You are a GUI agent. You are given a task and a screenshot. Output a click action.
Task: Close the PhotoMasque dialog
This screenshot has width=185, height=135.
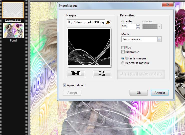[x=168, y=5]
